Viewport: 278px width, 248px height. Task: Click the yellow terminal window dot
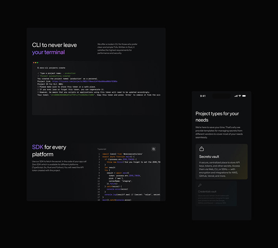coord(36,63)
